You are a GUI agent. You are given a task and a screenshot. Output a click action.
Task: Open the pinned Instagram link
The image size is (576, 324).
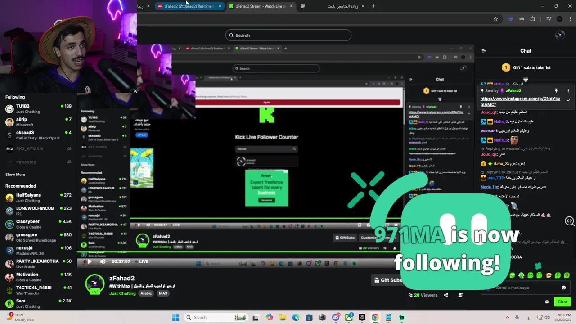(x=520, y=101)
